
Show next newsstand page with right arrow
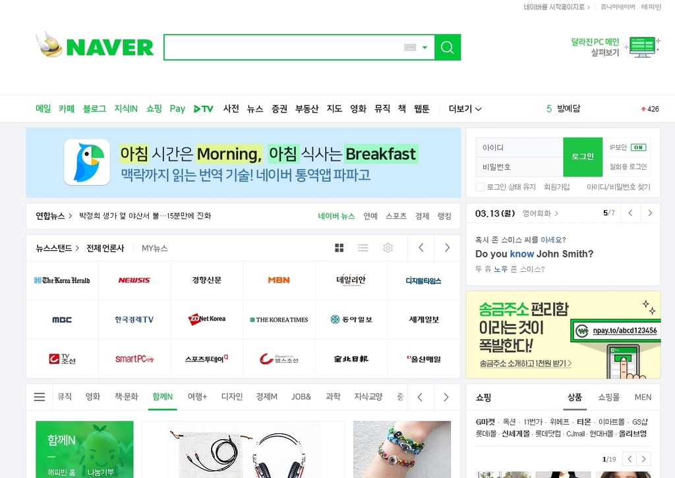pos(448,248)
